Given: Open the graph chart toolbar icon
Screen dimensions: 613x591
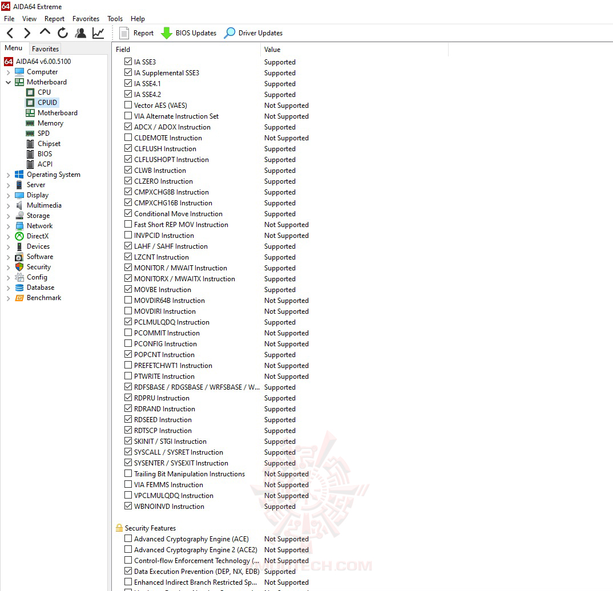Looking at the screenshot, I should tap(98, 33).
